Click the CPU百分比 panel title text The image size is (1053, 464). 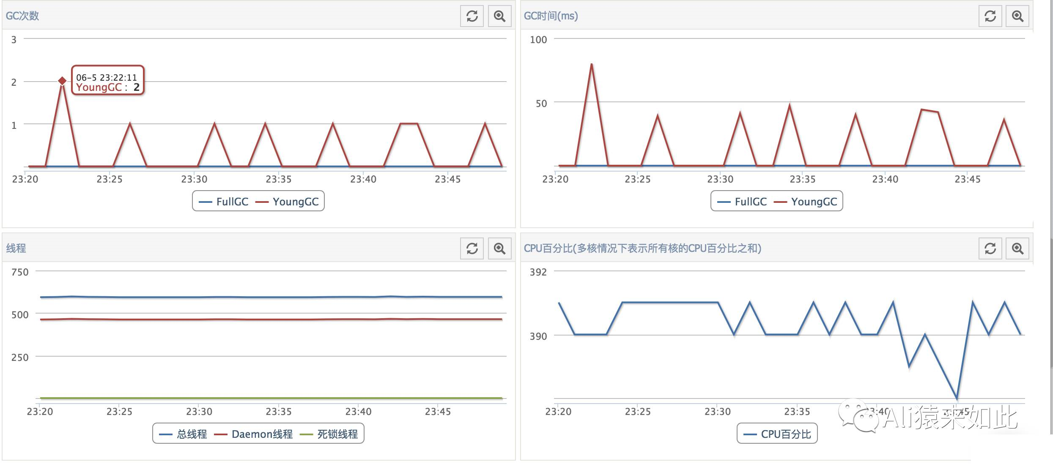click(x=642, y=248)
